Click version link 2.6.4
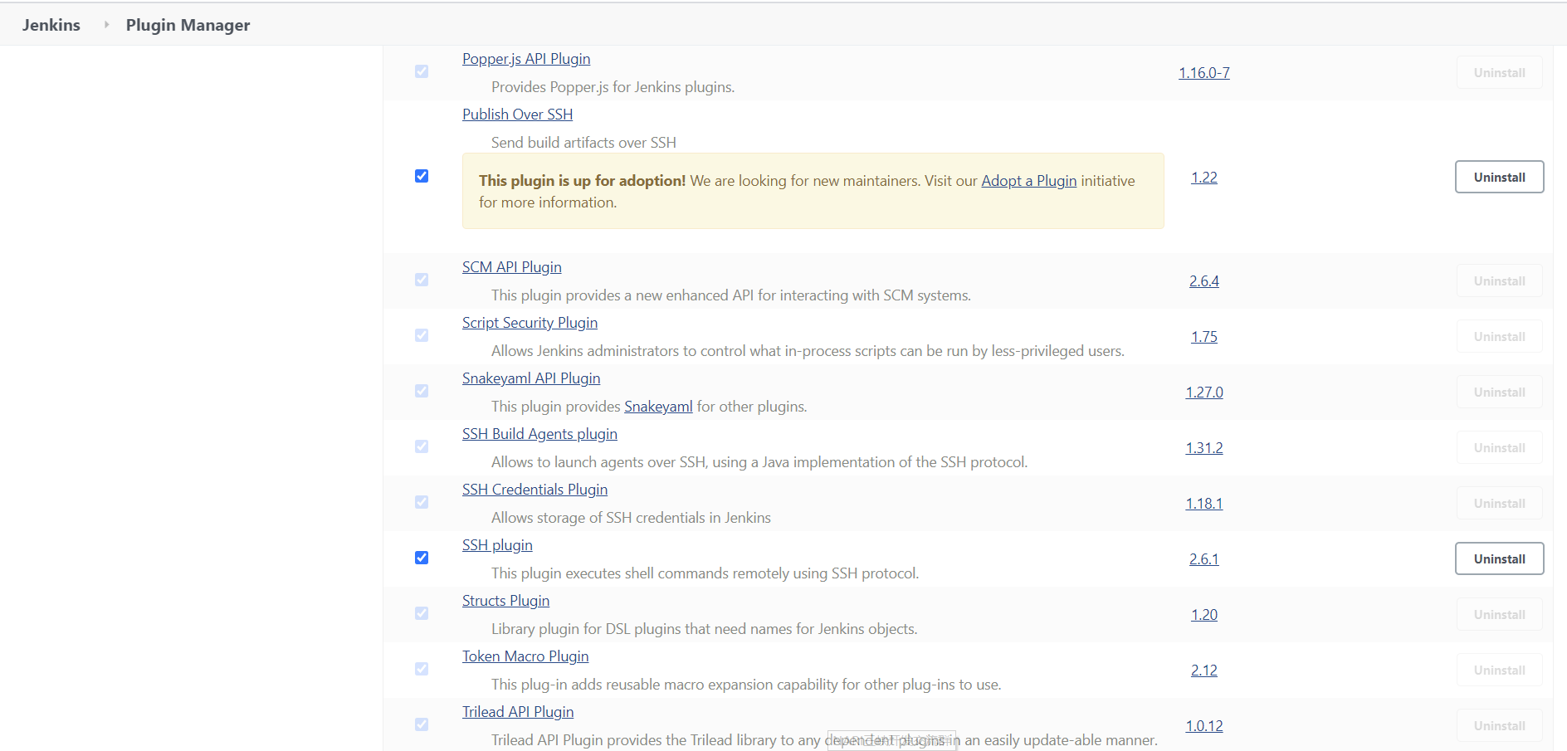Viewport: 1567px width, 751px height. pos(1203,281)
